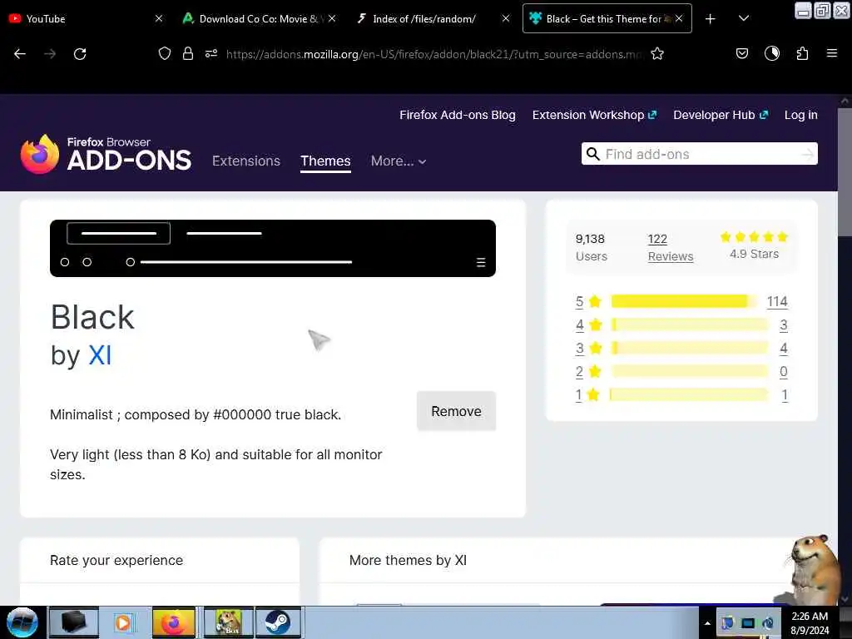Open the Themes navigation item
This screenshot has width=852, height=639.
click(325, 161)
